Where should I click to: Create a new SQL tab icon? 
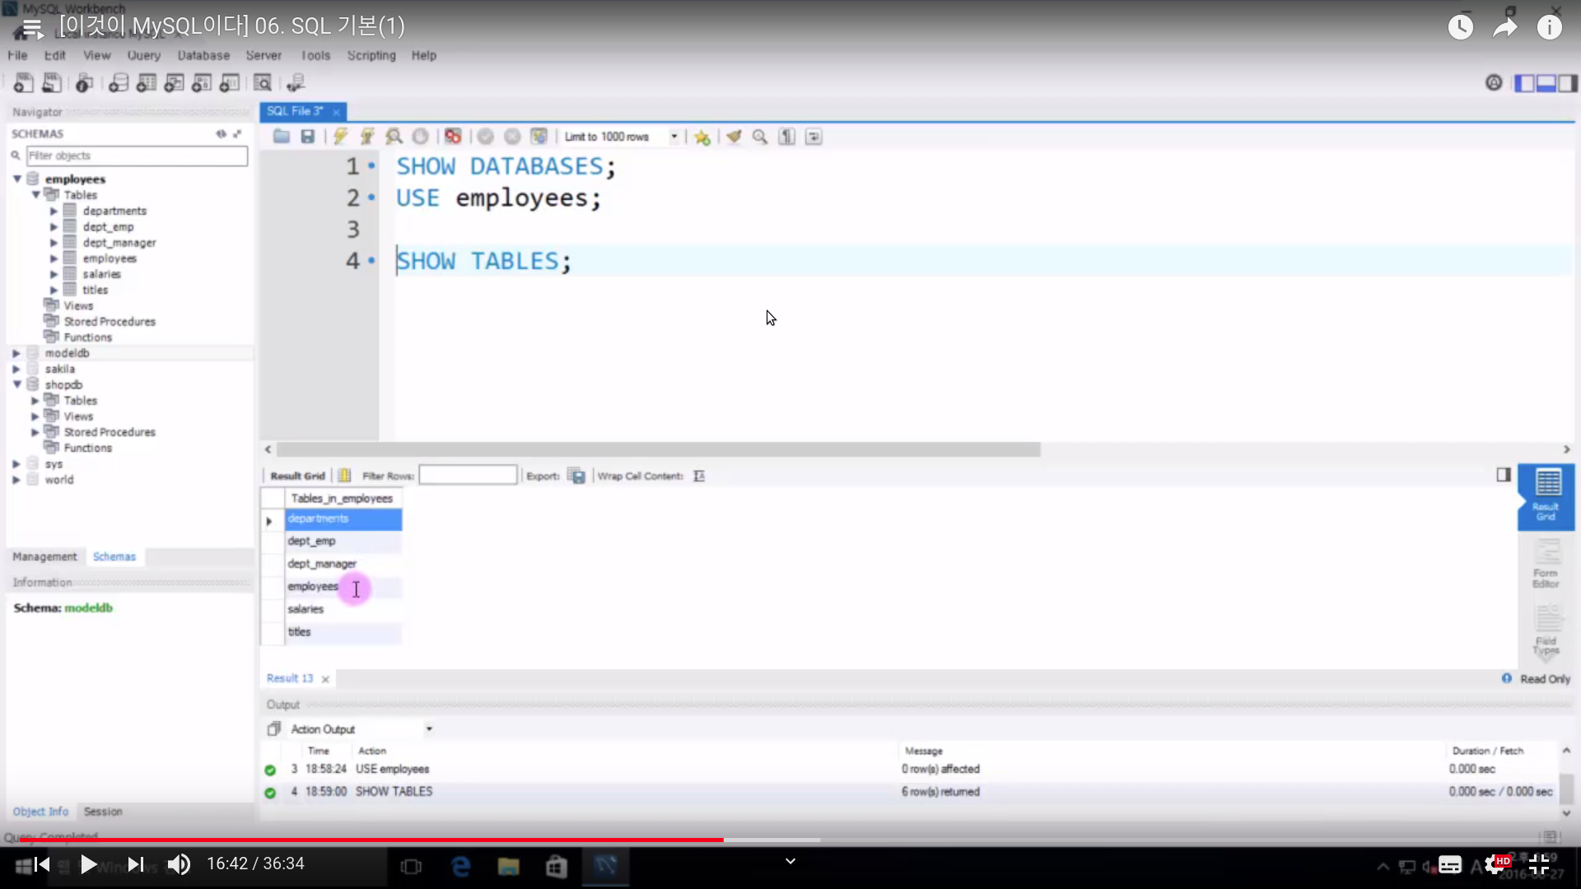(x=24, y=83)
